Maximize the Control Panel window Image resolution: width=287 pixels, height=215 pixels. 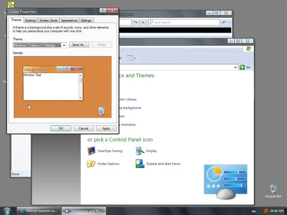point(238,41)
